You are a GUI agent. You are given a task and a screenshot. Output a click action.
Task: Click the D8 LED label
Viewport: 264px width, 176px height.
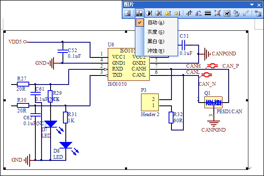tap(56, 151)
